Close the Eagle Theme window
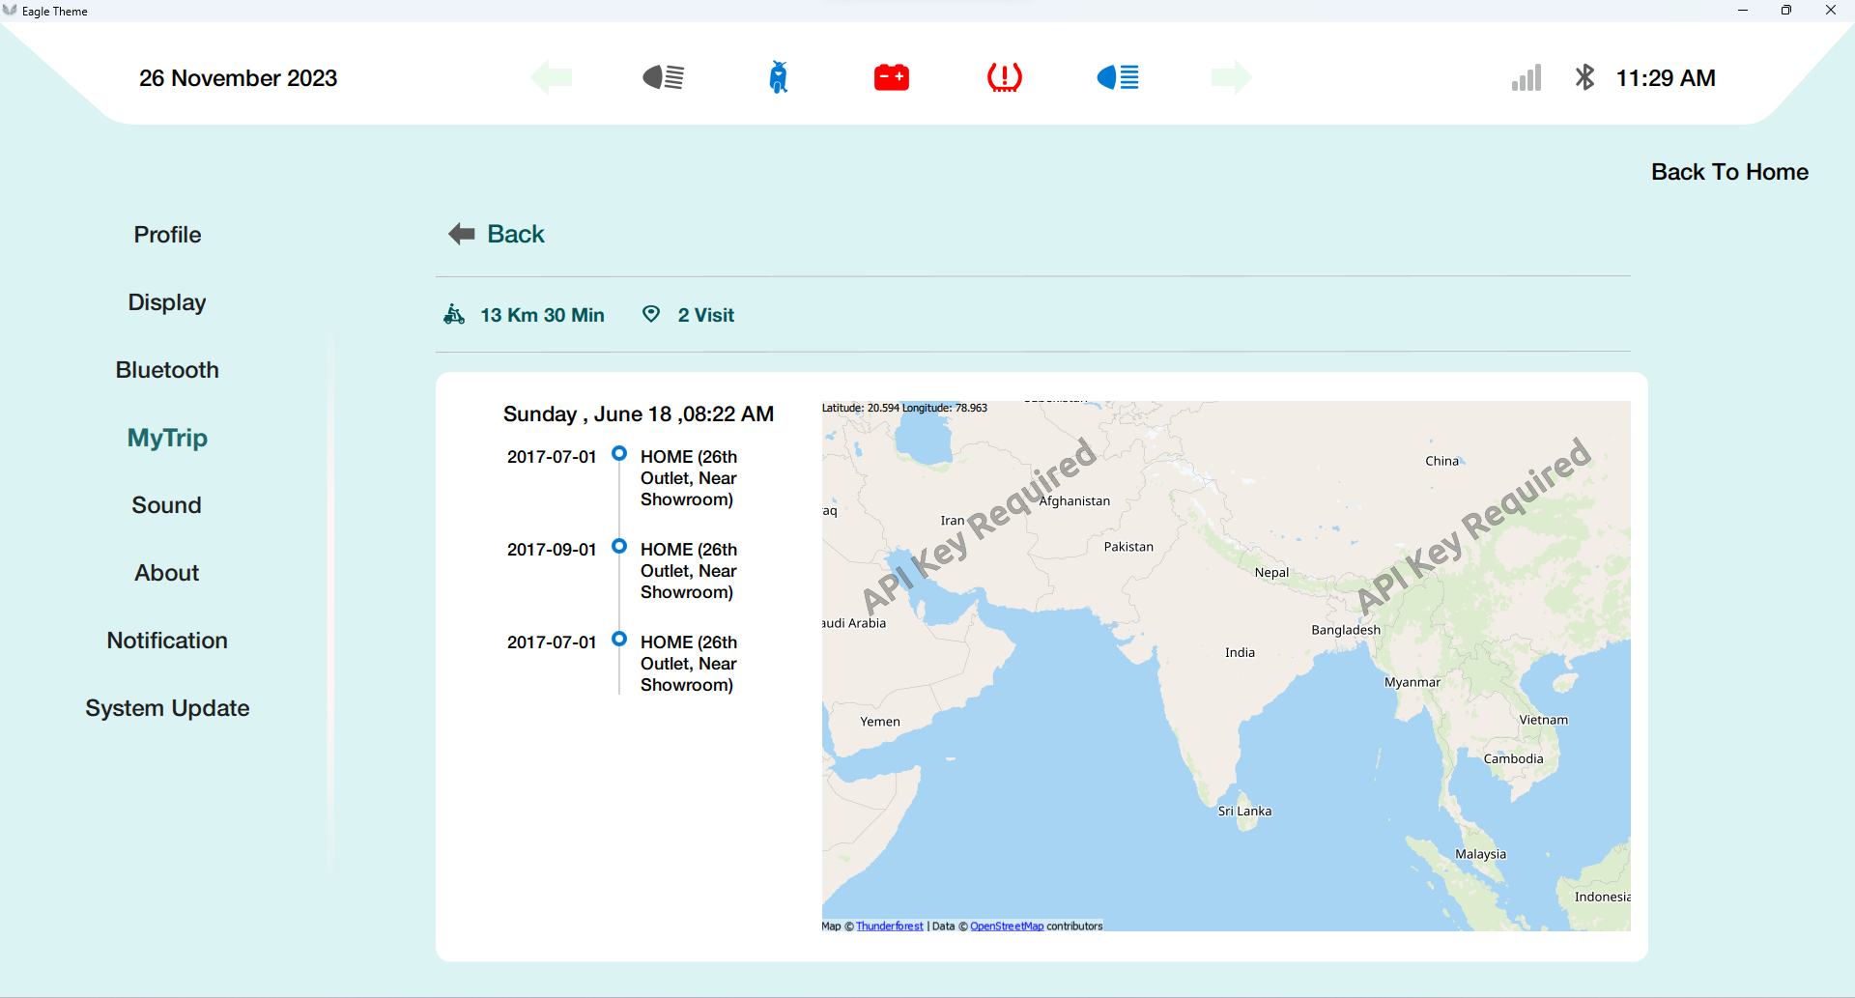The width and height of the screenshot is (1855, 998). (1831, 11)
